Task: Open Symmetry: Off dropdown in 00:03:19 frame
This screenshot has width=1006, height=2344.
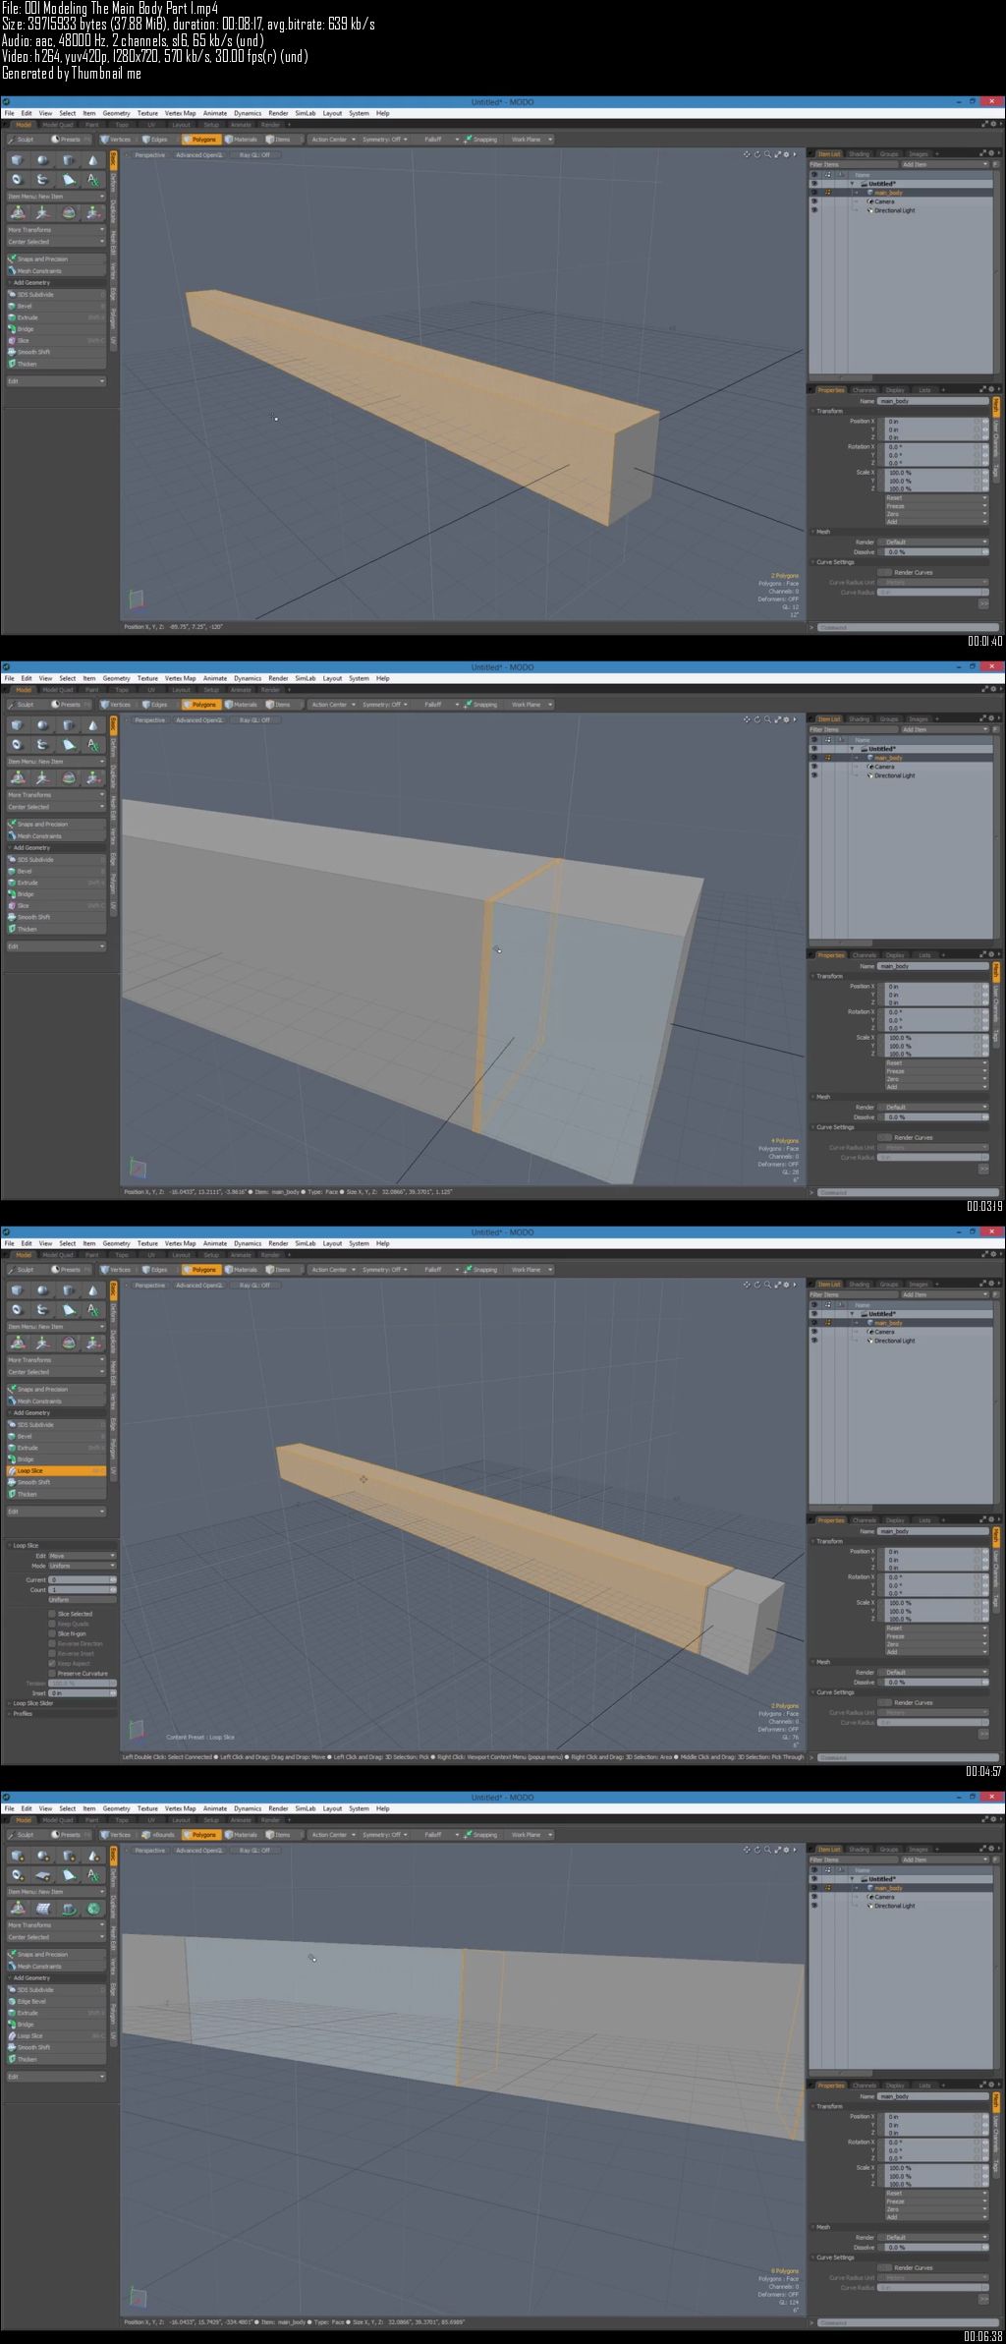Action: pyautogui.click(x=384, y=705)
